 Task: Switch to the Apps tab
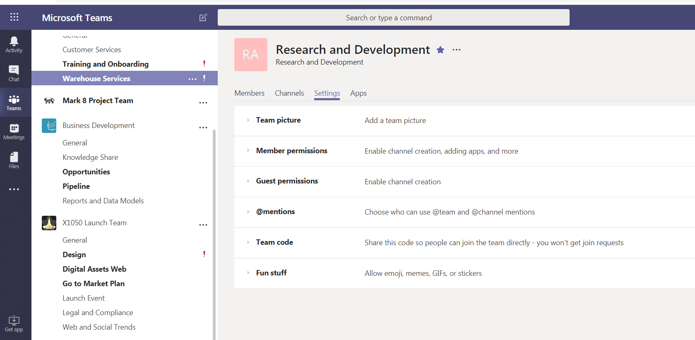pos(358,93)
